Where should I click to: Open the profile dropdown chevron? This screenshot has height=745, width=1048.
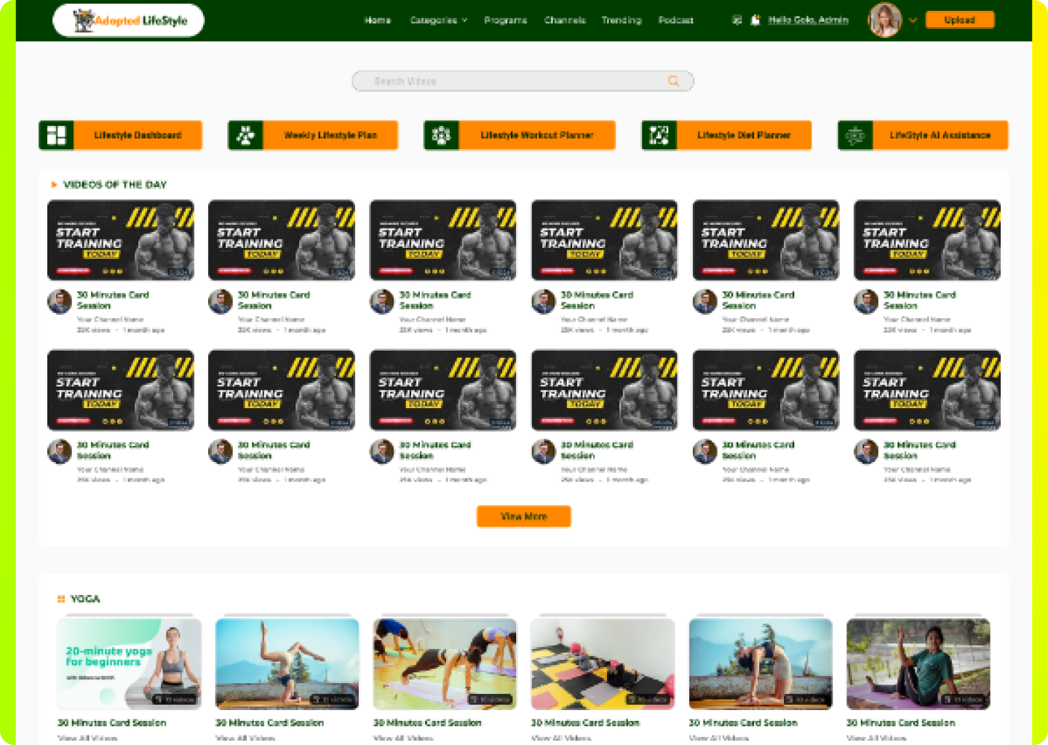point(913,20)
